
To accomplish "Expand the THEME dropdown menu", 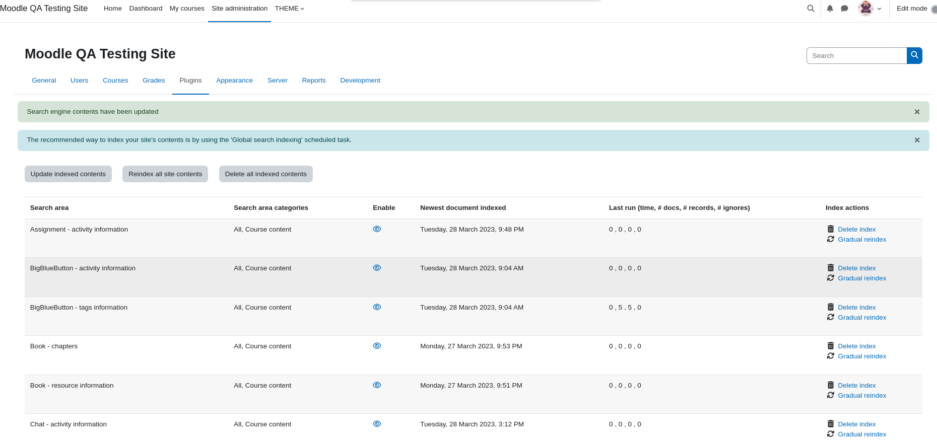I will [290, 9].
